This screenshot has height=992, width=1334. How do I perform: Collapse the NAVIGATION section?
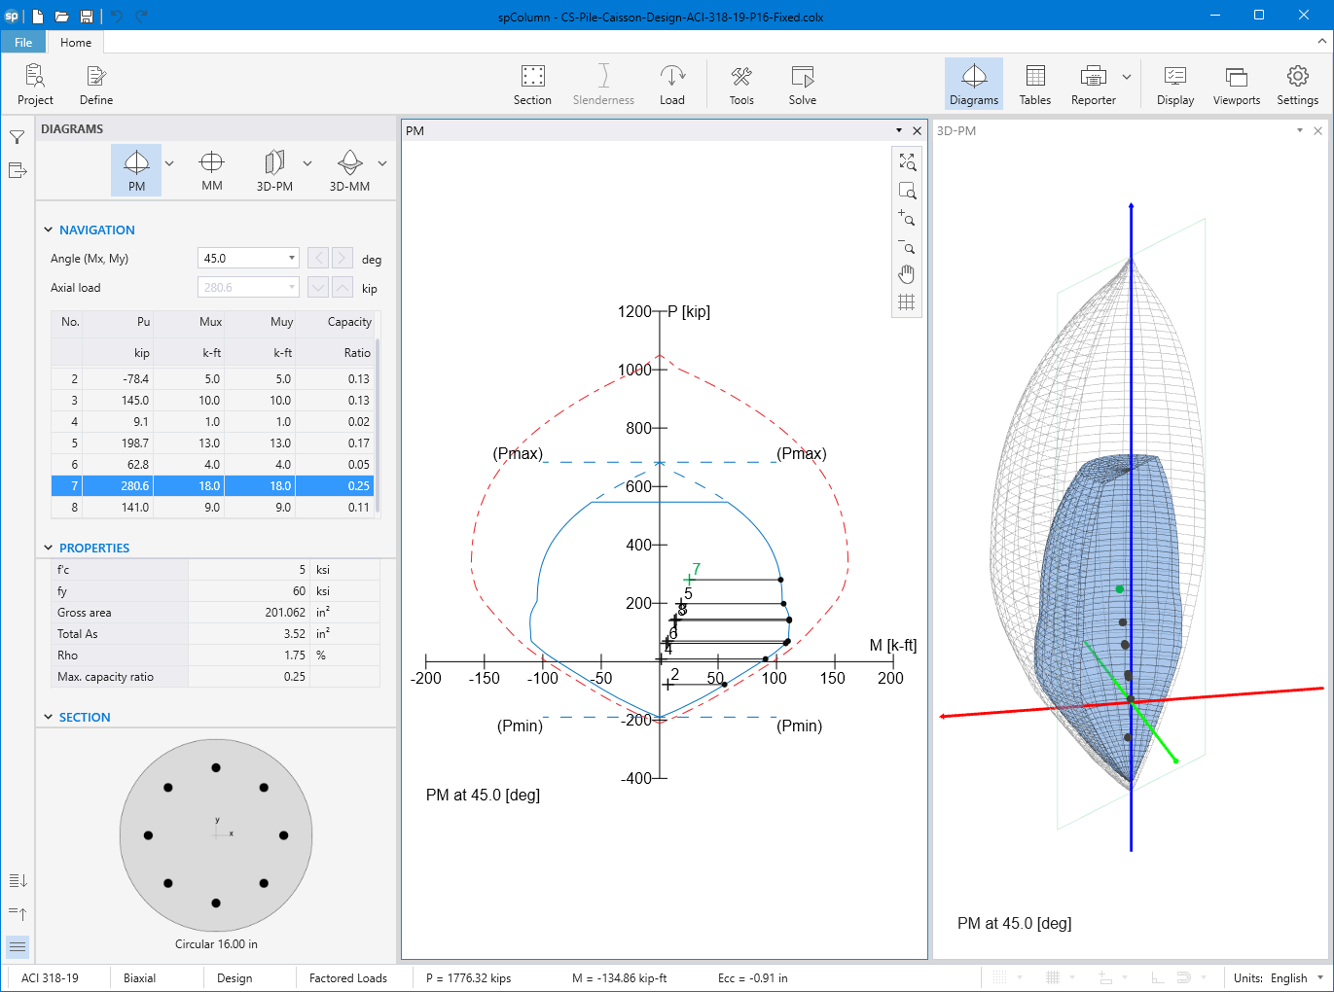(x=48, y=230)
